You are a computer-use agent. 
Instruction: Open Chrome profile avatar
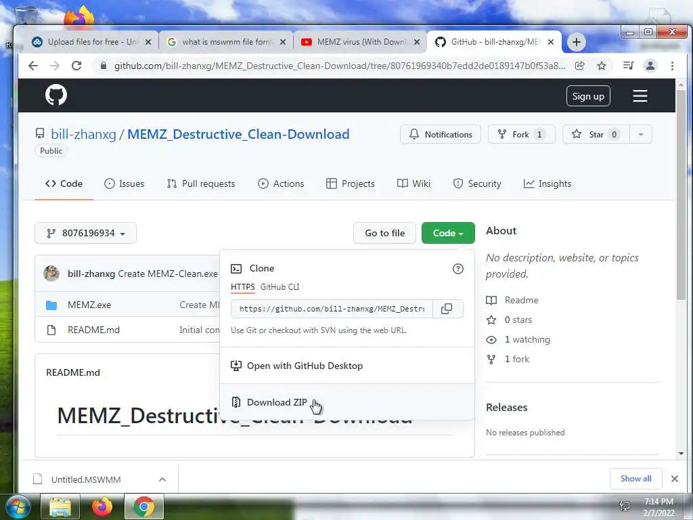pyautogui.click(x=650, y=66)
